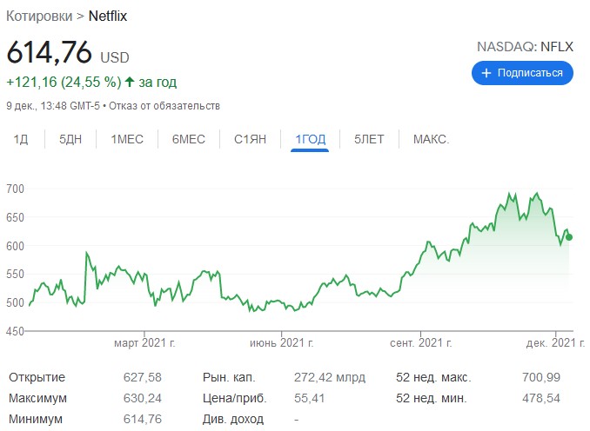
Task: Click the Максимум value 630,24
Action: 142,398
